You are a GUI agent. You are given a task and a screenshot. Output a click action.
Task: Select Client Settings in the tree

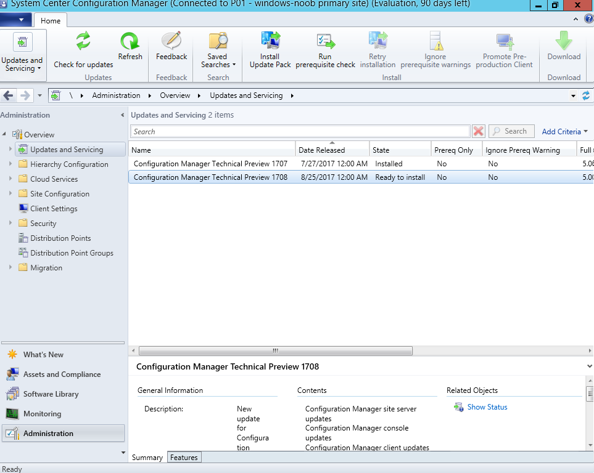[54, 209]
